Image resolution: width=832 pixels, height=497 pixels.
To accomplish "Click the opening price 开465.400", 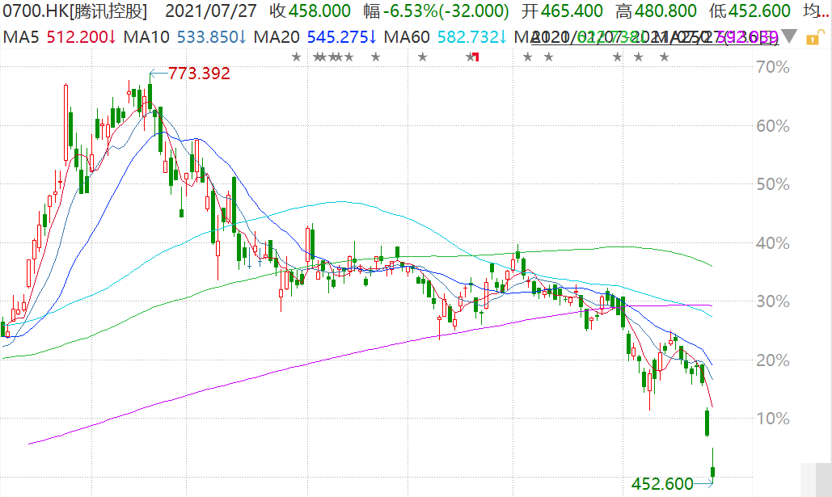I will tap(562, 11).
